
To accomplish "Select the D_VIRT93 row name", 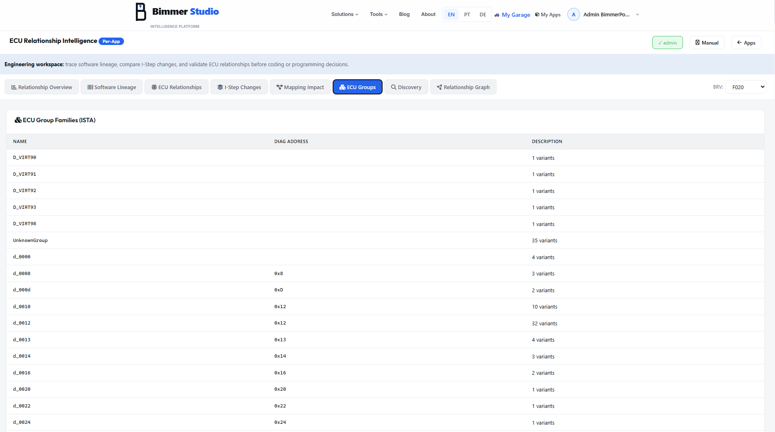I will point(25,207).
